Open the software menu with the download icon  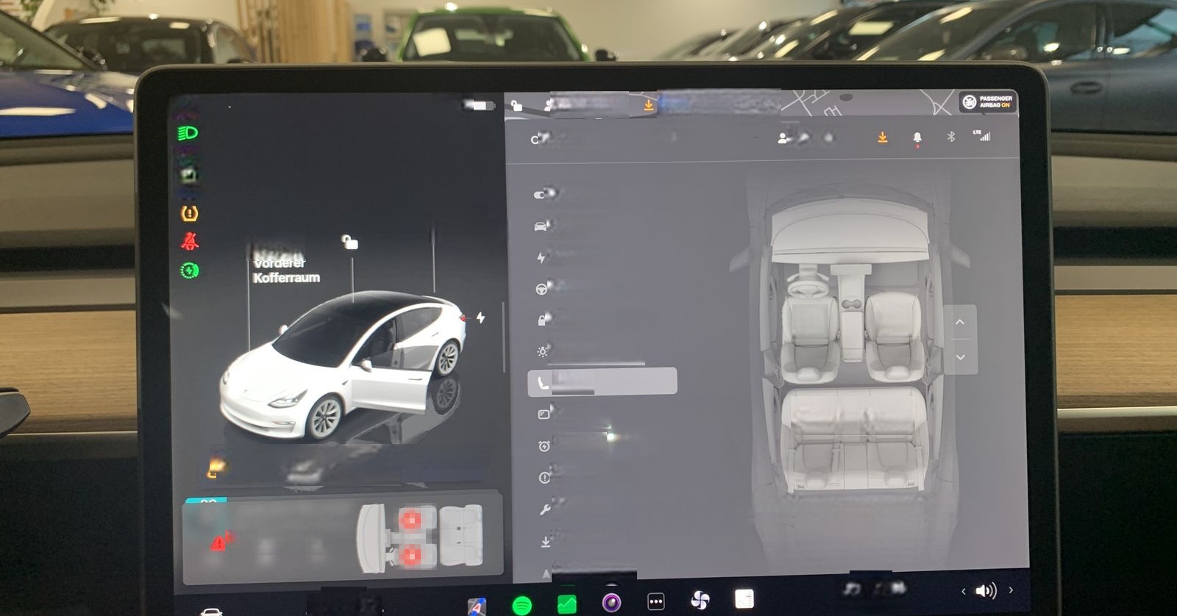(546, 541)
